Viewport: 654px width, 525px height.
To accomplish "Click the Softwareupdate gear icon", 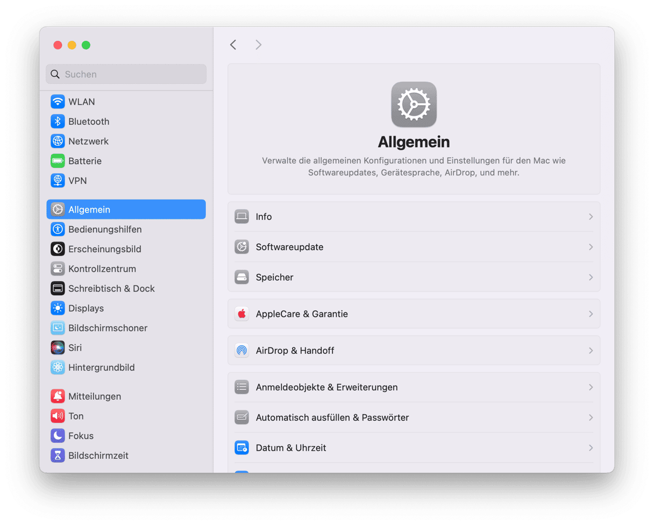I will [241, 247].
